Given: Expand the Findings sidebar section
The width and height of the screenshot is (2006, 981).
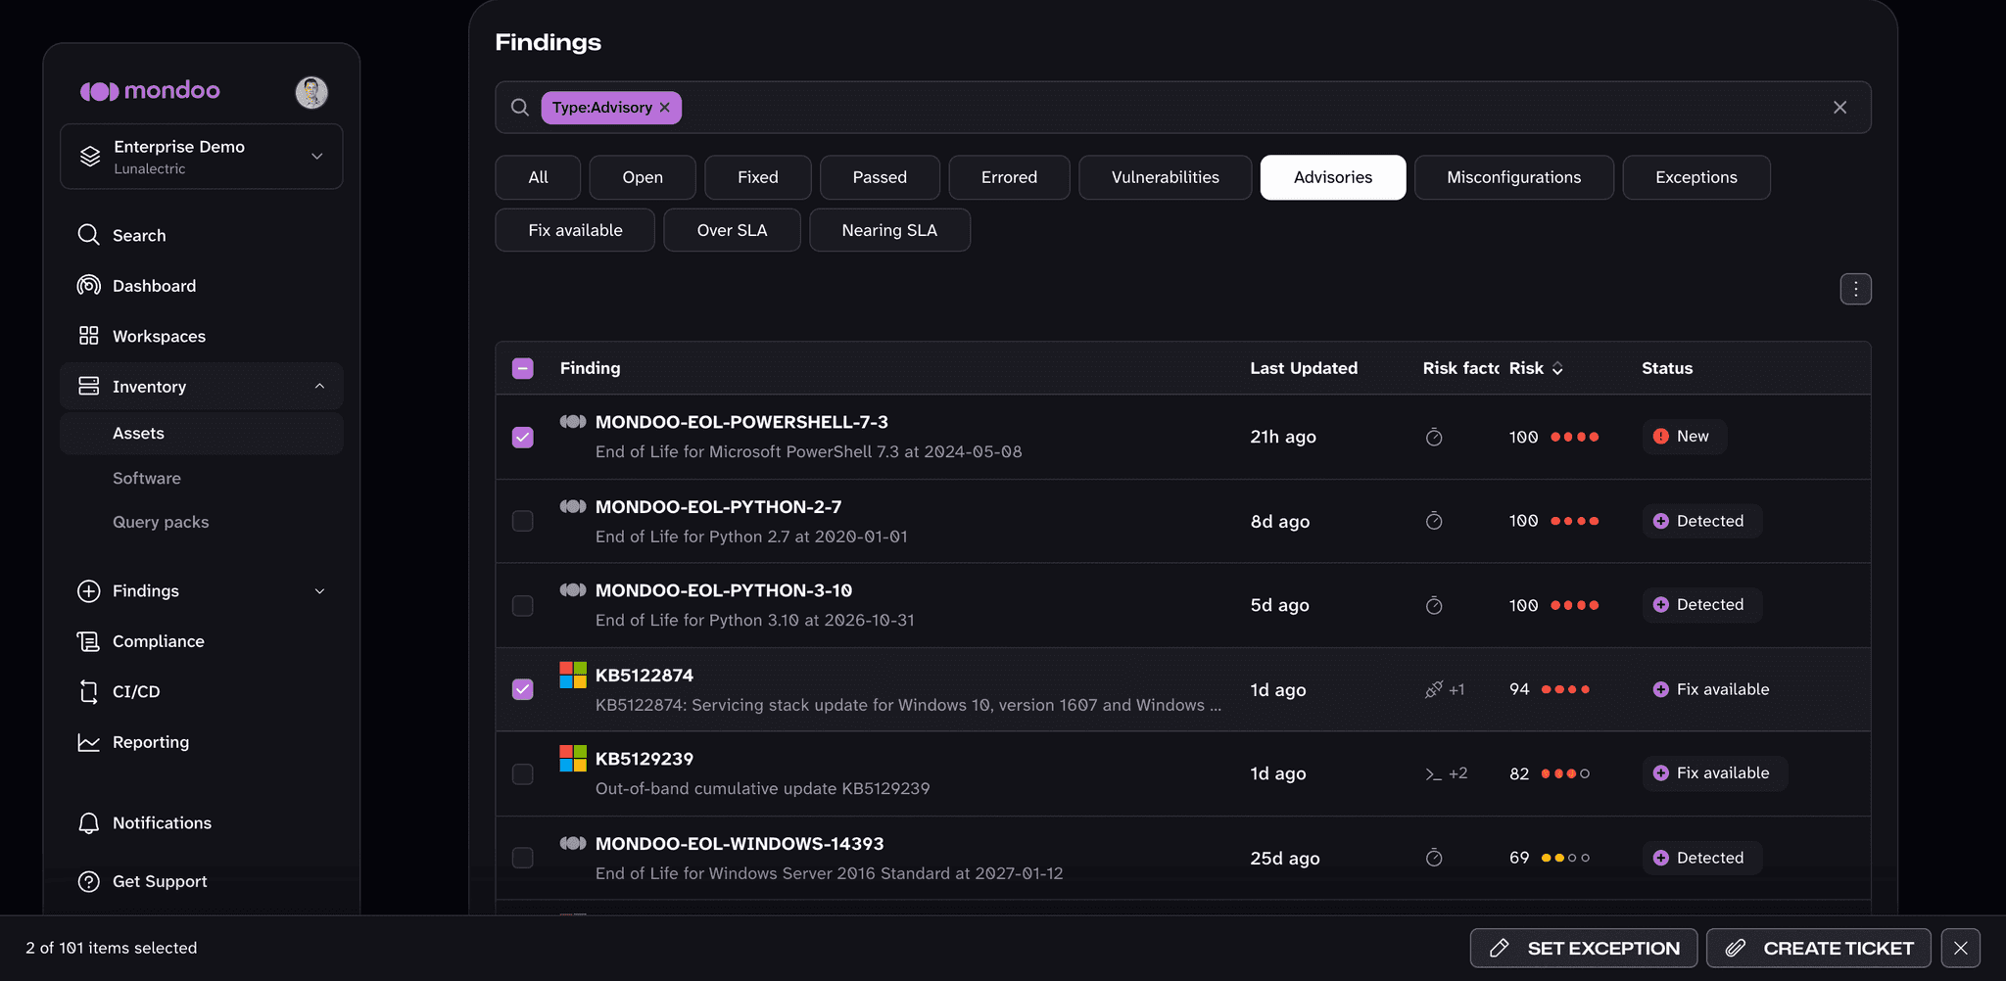Looking at the screenshot, I should click(319, 591).
